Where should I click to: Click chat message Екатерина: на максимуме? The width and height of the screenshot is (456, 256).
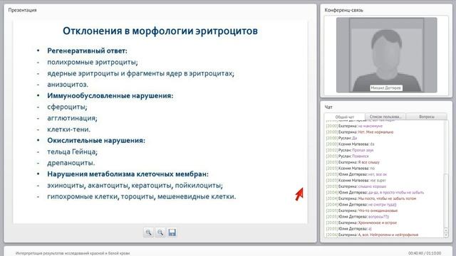pos(354,126)
